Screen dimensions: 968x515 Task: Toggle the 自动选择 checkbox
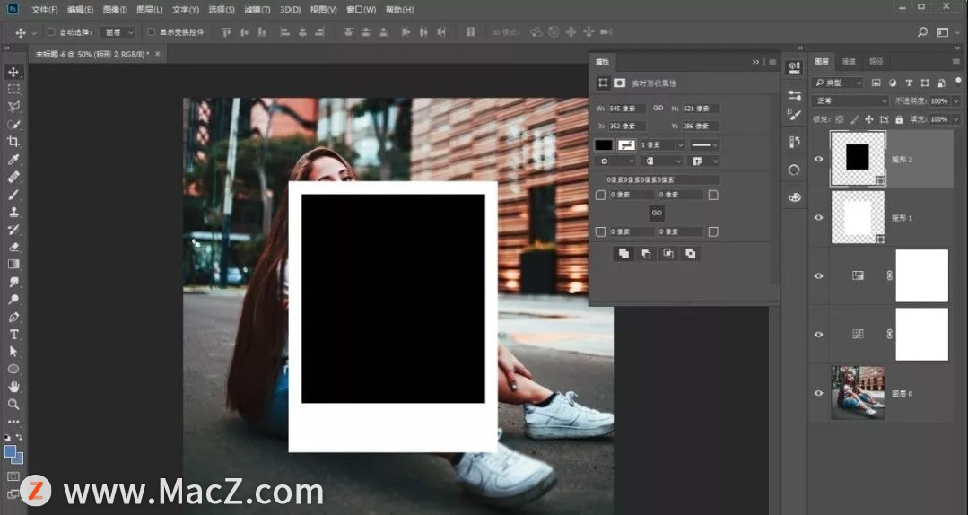click(51, 32)
